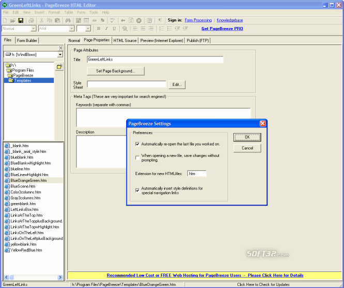The image size is (344, 288).
Task: Click the Back arrow toolbar icon
Action: [123, 20]
